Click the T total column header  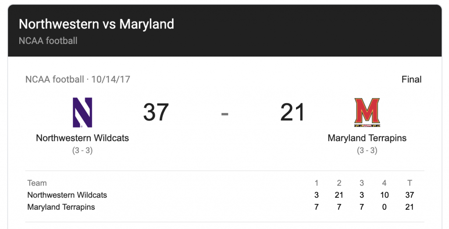pos(410,183)
